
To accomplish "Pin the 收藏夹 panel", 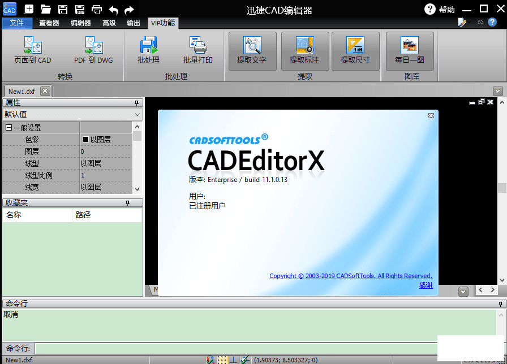I will (x=127, y=203).
